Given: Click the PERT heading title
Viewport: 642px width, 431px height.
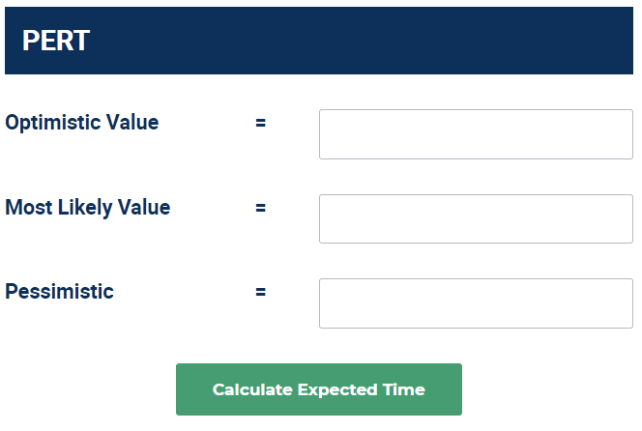Looking at the screenshot, I should coord(56,41).
